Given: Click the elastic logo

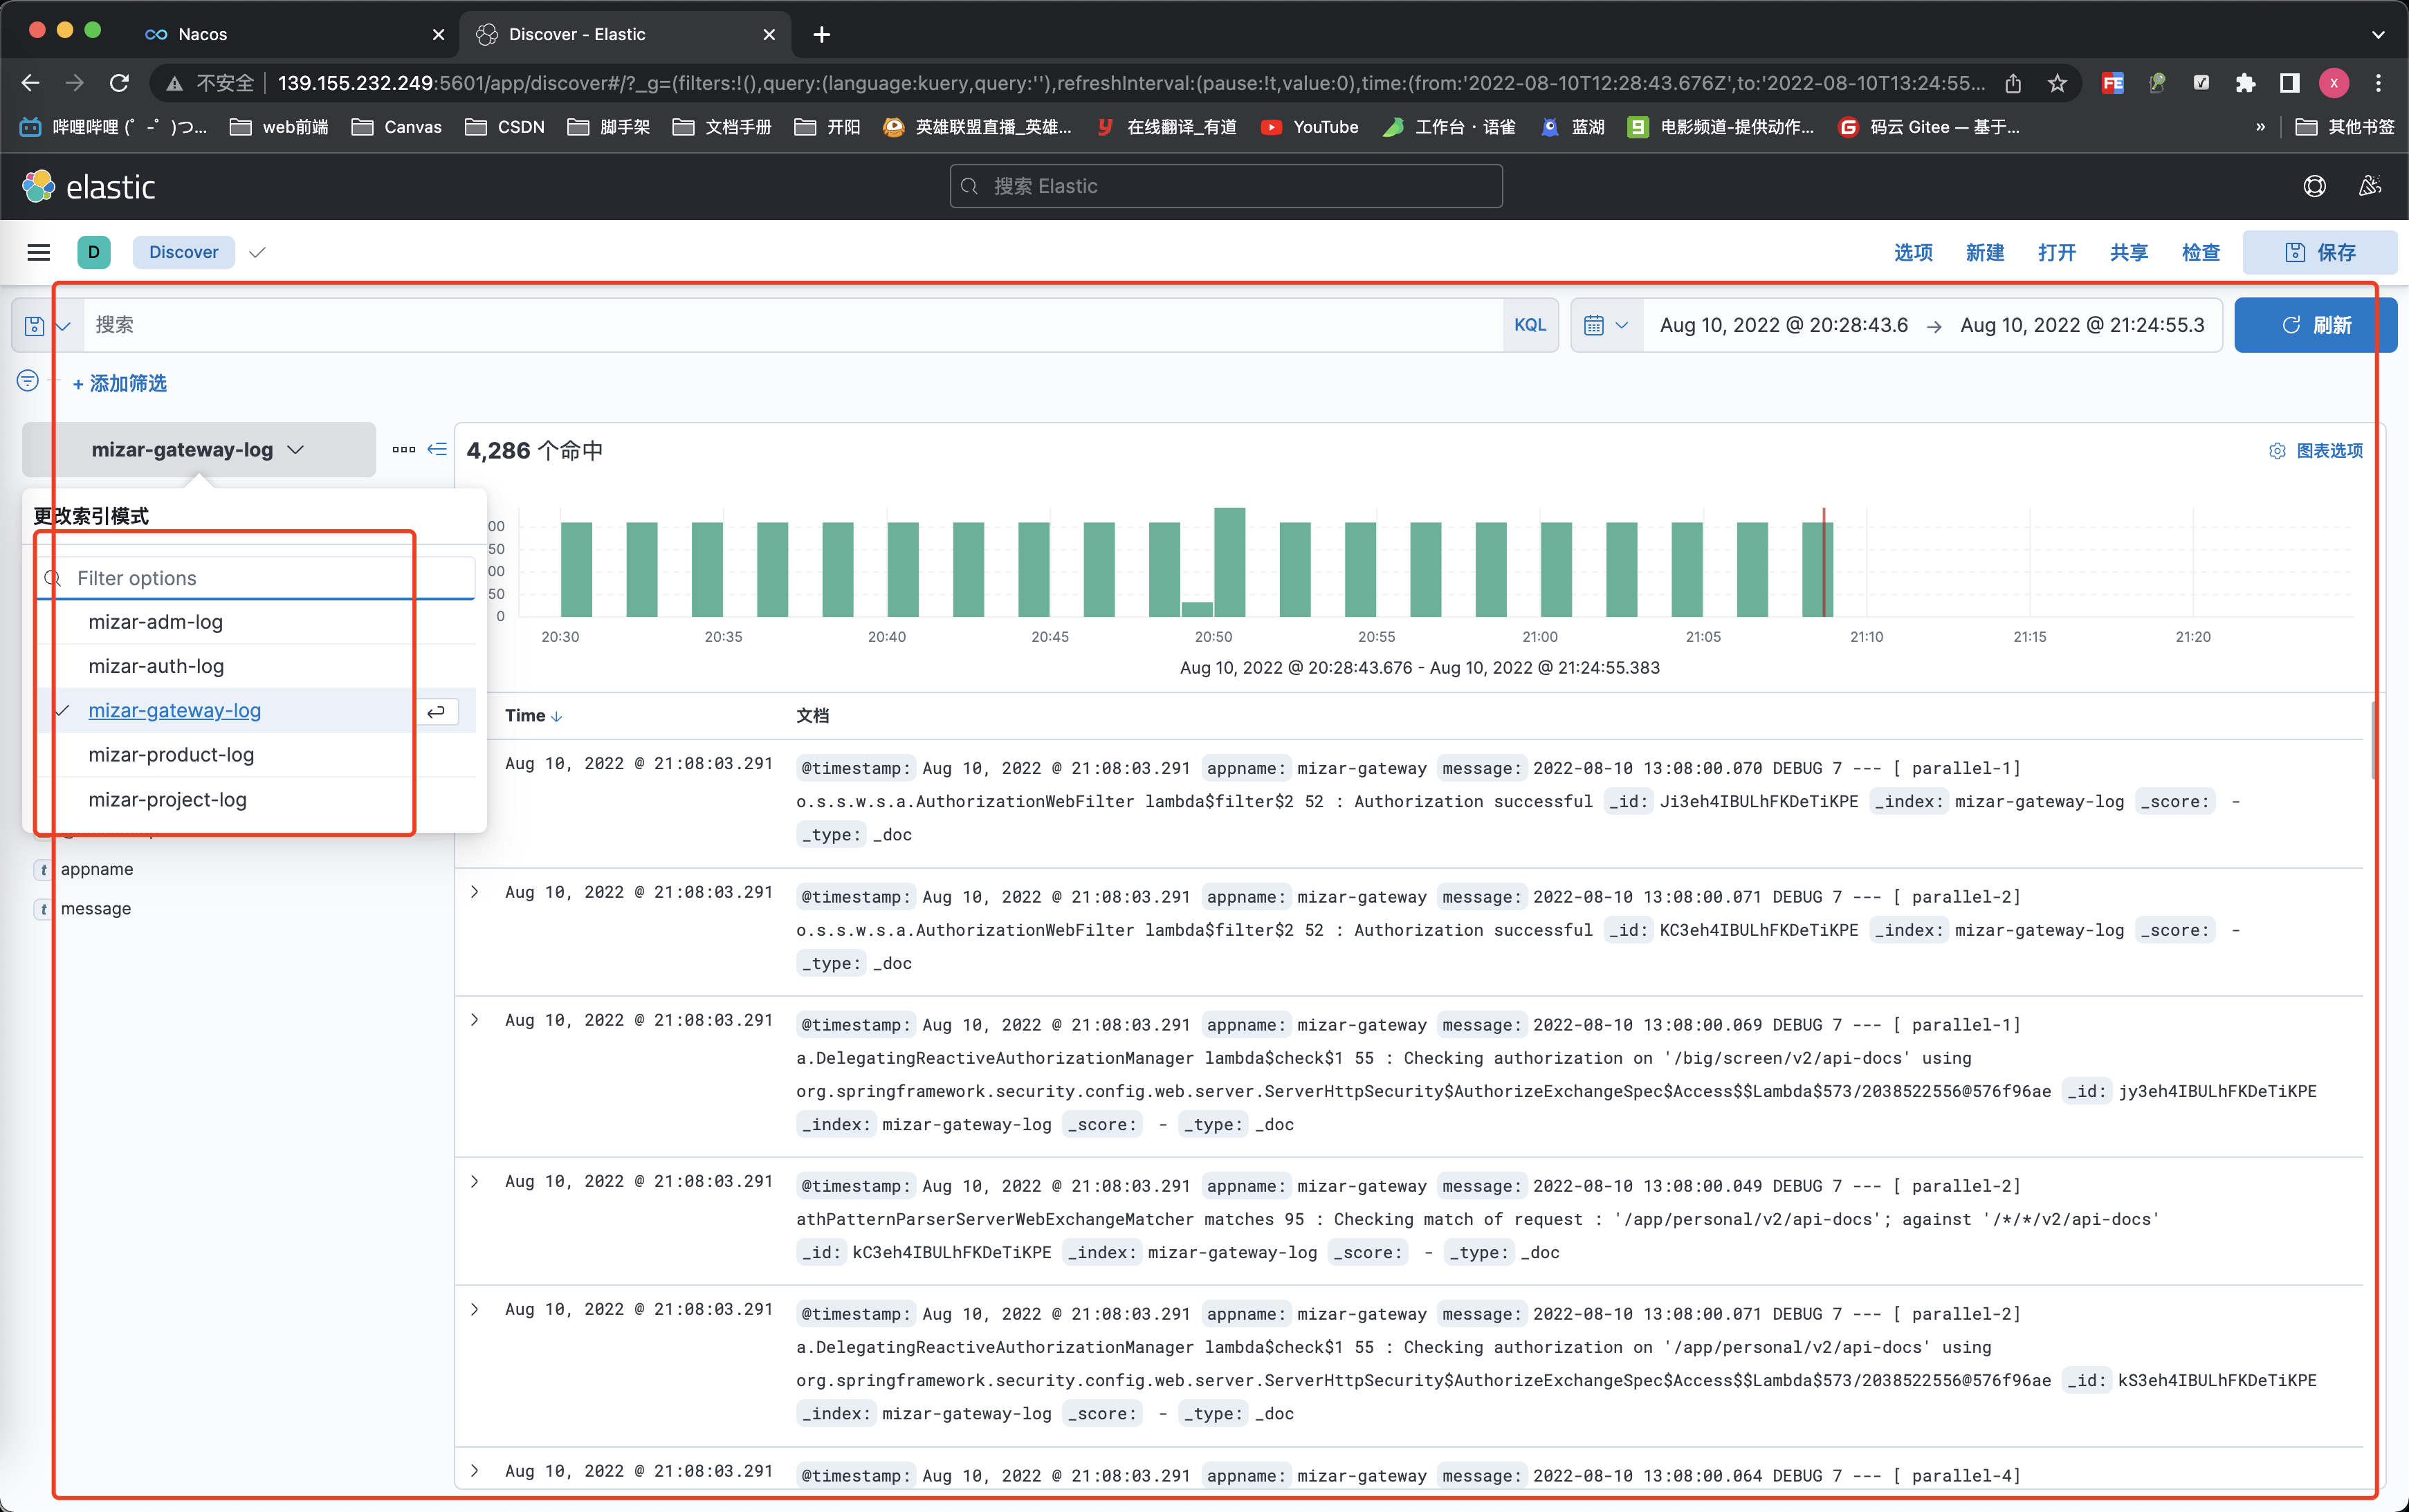Looking at the screenshot, I should tap(89, 186).
